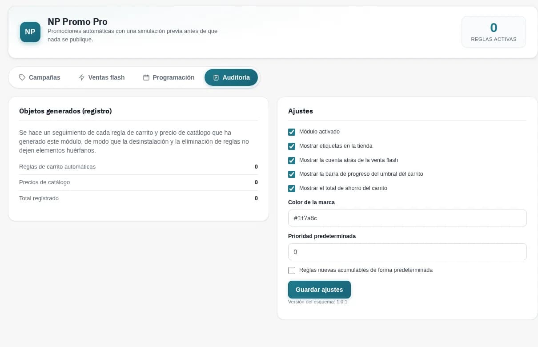Select the Auditoría tab
Screen dimensions: 538x347
231,77
